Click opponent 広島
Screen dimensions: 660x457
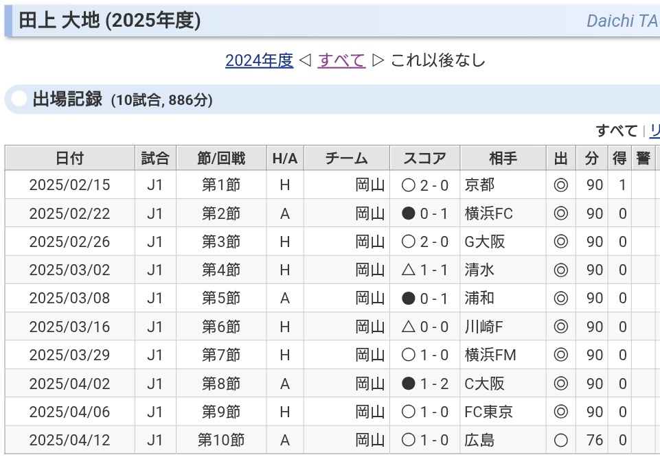coord(479,440)
